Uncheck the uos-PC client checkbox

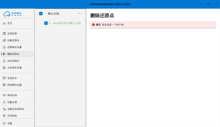tap(46, 23)
